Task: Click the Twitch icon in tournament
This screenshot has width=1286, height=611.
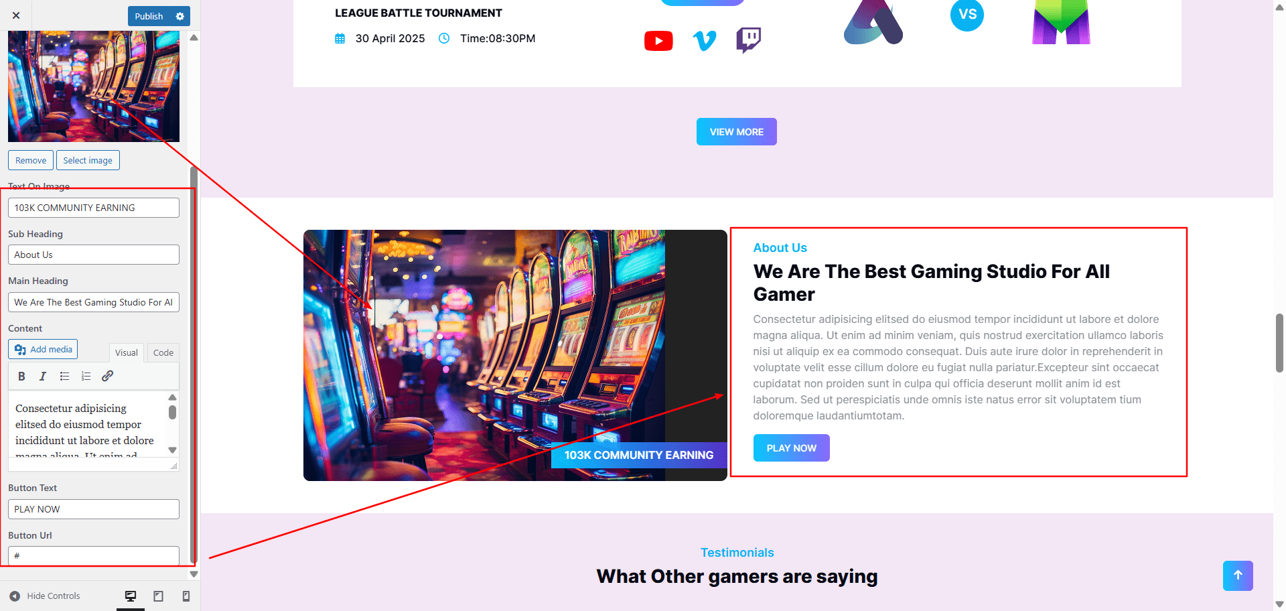Action: pyautogui.click(x=748, y=40)
